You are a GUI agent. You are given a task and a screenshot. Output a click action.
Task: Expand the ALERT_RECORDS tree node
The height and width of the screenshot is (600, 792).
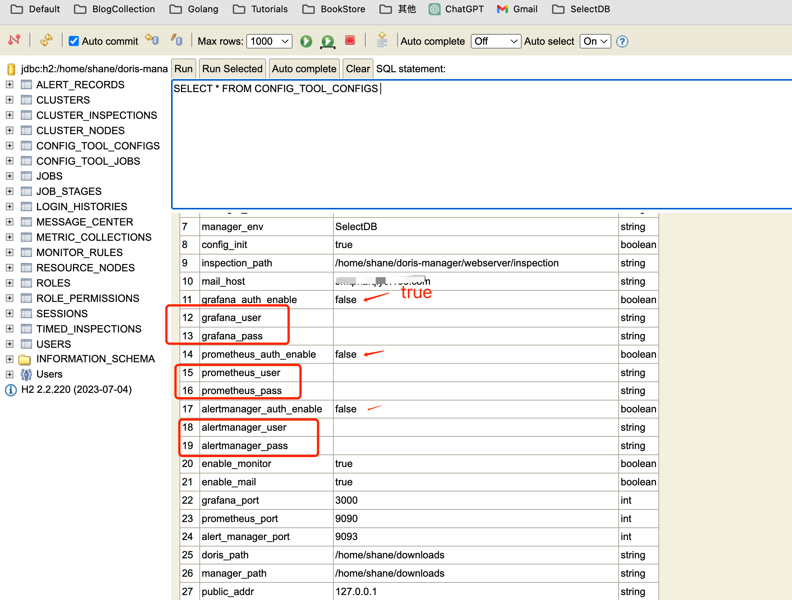tap(10, 84)
